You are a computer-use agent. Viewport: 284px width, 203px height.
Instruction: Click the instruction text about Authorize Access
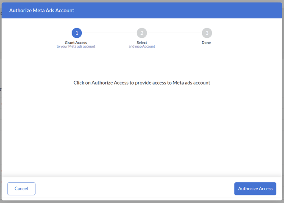coord(142,83)
